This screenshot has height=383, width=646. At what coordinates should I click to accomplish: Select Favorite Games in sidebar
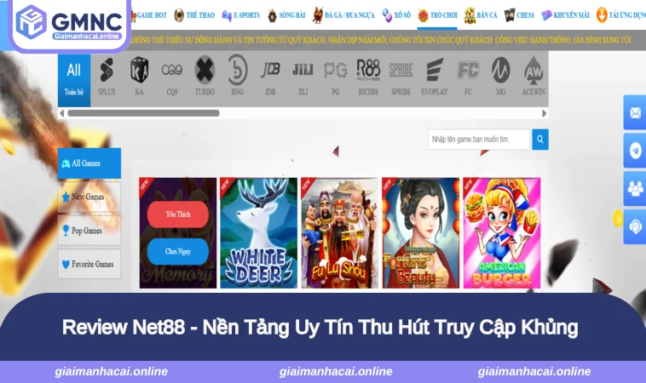[89, 264]
